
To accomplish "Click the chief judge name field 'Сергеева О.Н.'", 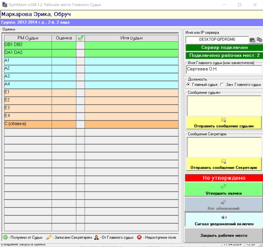I will click(224, 69).
